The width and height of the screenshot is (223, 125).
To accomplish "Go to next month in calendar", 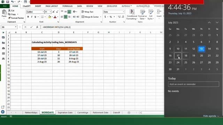I will coord(217,23).
